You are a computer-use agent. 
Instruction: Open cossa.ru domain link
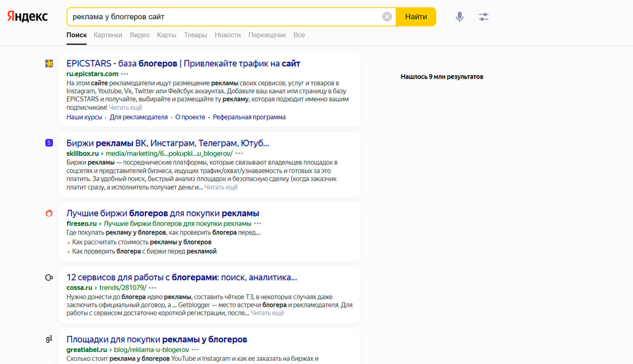click(79, 287)
